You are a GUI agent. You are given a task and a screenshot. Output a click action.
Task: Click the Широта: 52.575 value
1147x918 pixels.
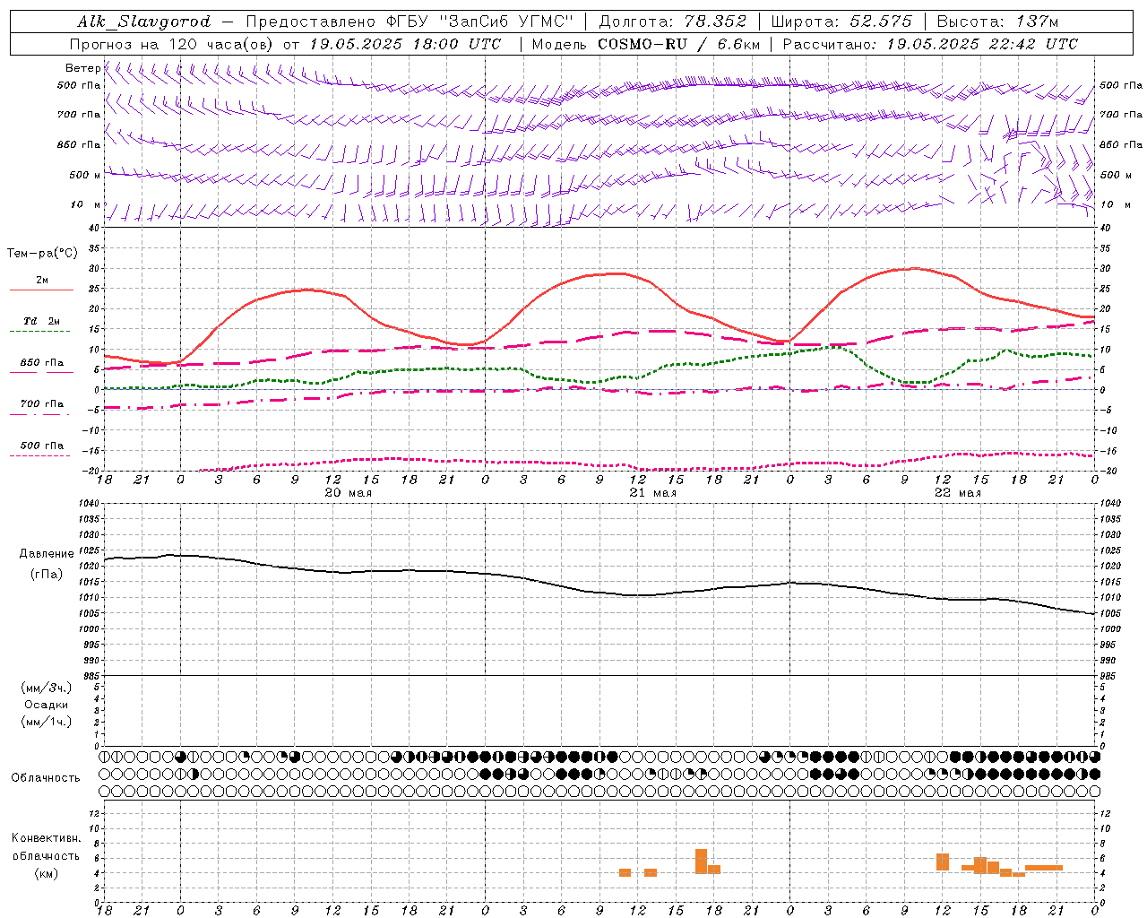coord(841,22)
